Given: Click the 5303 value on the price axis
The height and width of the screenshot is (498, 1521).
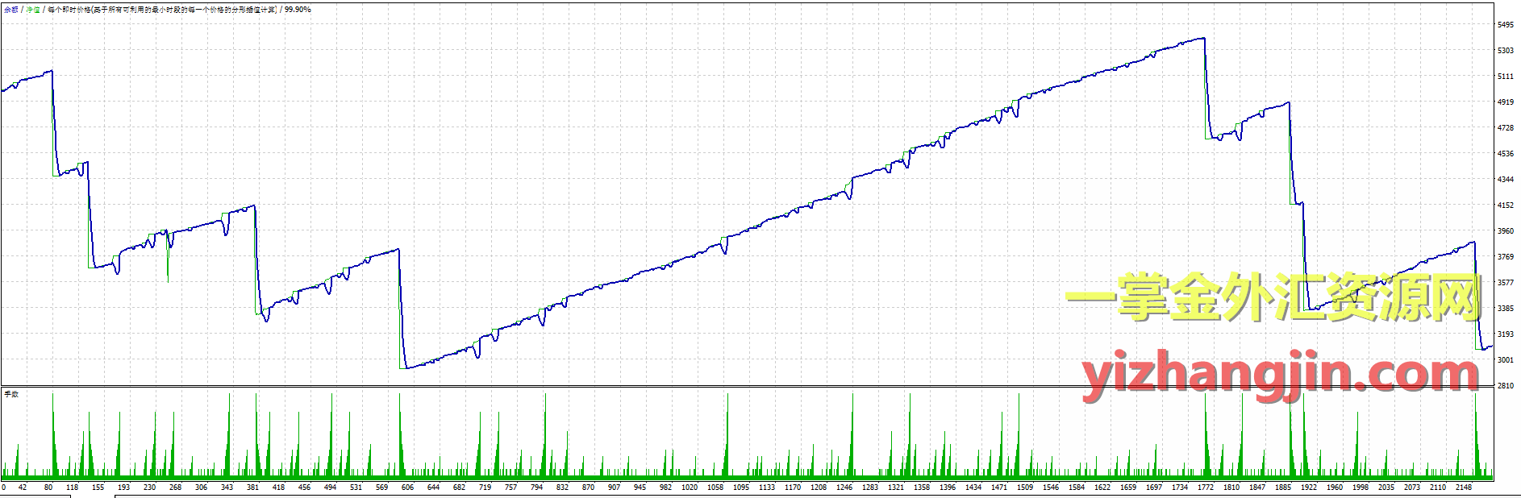Looking at the screenshot, I should [1506, 51].
